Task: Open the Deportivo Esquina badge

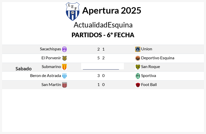Action: 138,58
